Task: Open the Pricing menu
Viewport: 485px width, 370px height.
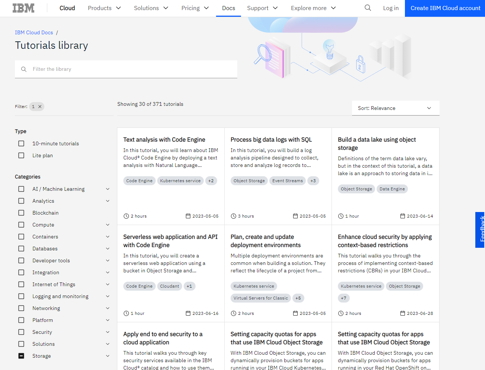Action: [x=195, y=8]
